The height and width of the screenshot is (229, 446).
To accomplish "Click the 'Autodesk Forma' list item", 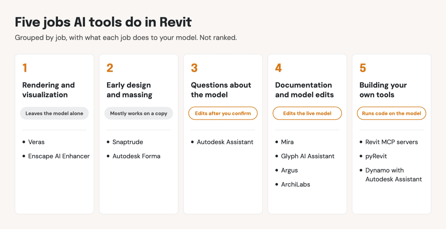I will point(136,156).
